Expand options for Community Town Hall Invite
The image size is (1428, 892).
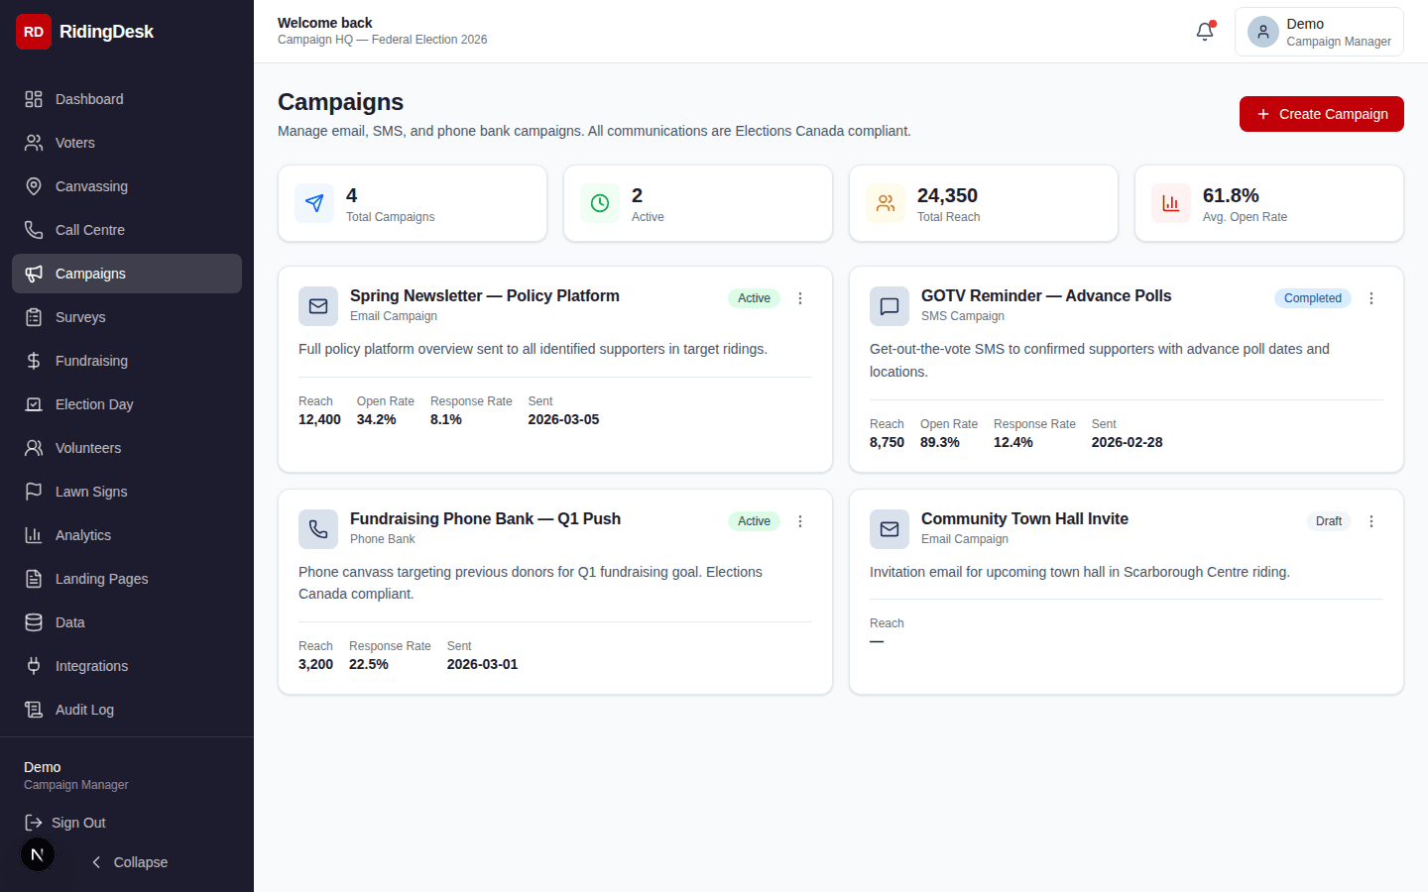(x=1371, y=521)
